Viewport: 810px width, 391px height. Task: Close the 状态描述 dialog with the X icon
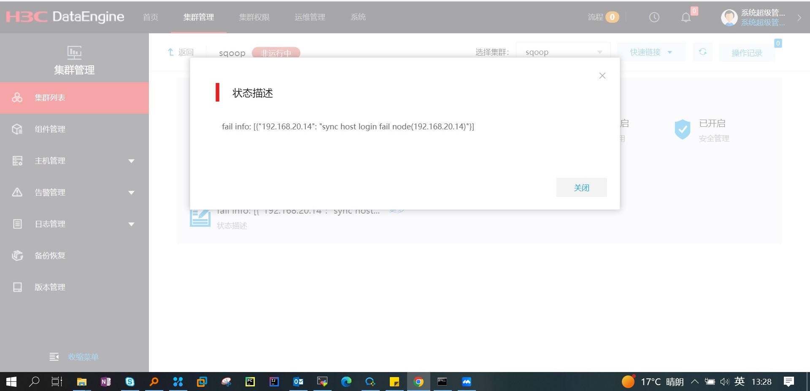point(602,76)
